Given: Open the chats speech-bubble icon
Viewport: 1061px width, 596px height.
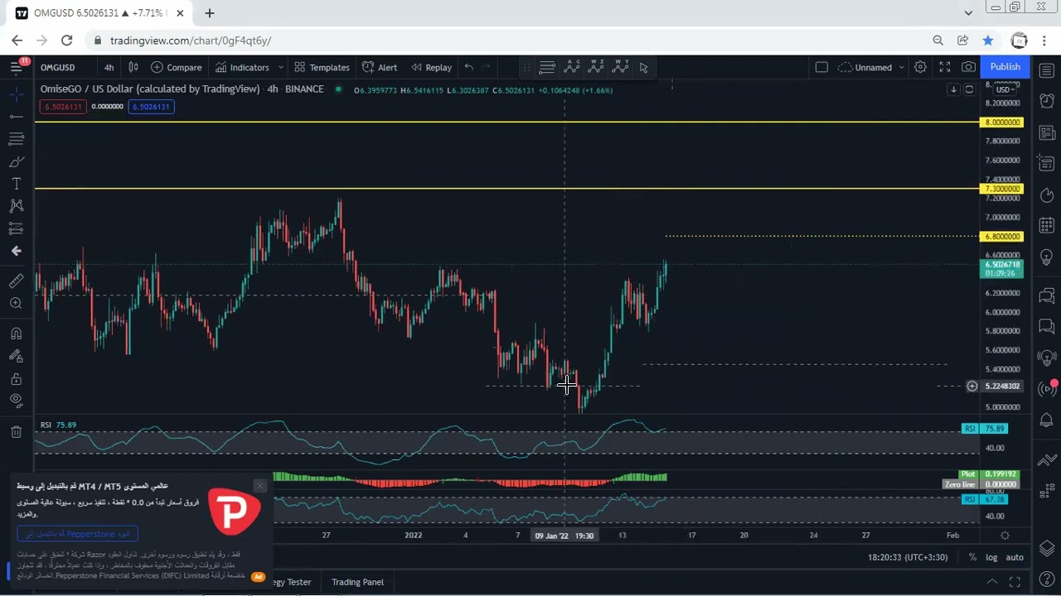Looking at the screenshot, I should (1047, 295).
